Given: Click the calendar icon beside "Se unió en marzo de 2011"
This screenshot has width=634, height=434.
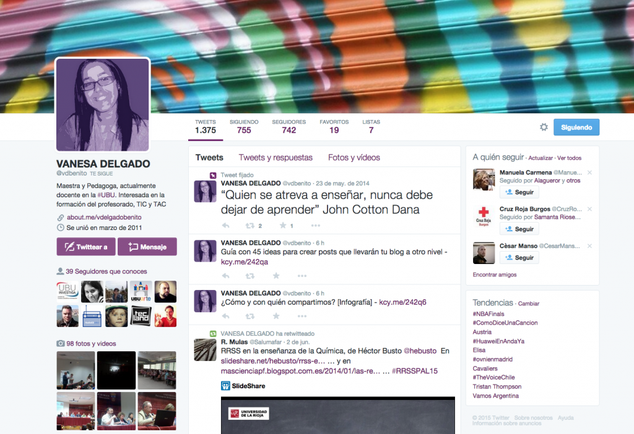Looking at the screenshot, I should (x=60, y=228).
